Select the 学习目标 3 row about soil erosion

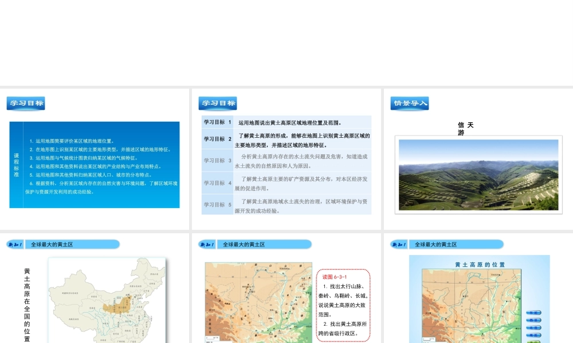tap(286, 161)
